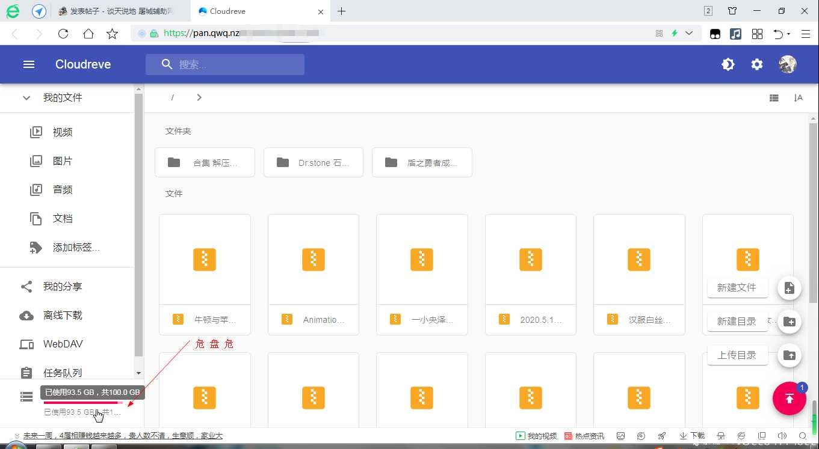Viewport: 819px width, 449px height.
Task: Reload the current page
Action: (x=63, y=34)
